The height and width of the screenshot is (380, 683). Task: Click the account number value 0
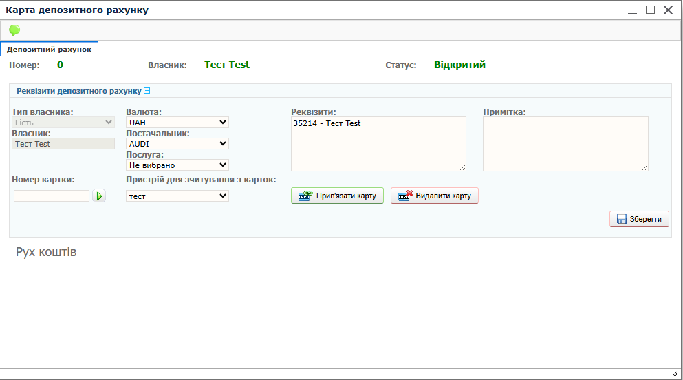point(60,65)
